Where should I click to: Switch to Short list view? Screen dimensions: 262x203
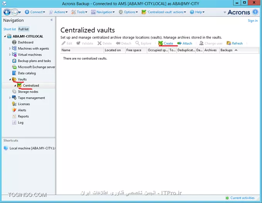coord(10,29)
